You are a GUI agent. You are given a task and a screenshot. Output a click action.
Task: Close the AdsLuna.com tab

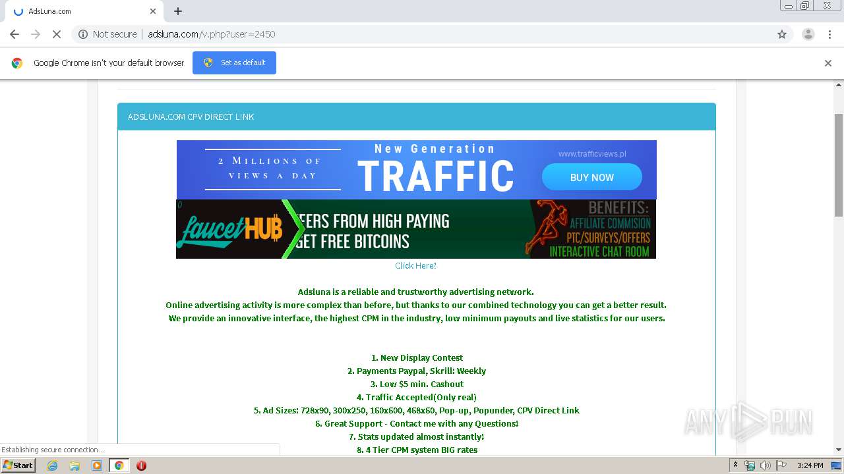pyautogui.click(x=153, y=11)
